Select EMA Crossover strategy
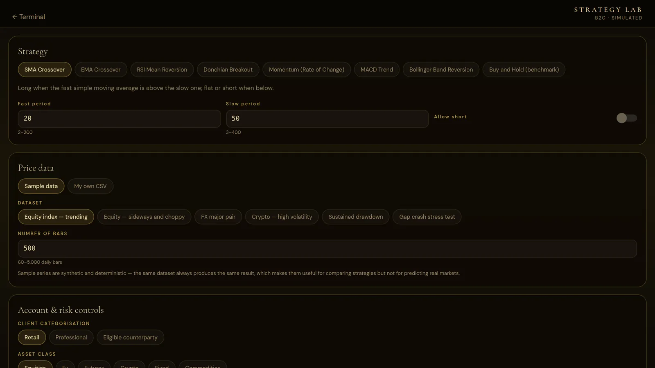The height and width of the screenshot is (368, 655). (101, 70)
